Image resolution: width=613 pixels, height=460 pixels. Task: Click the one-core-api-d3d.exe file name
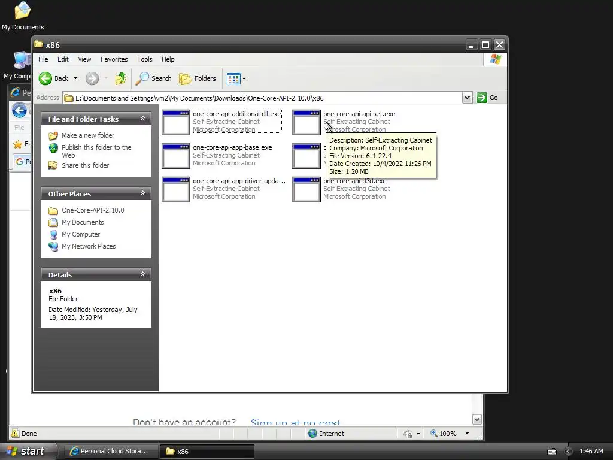pos(355,181)
